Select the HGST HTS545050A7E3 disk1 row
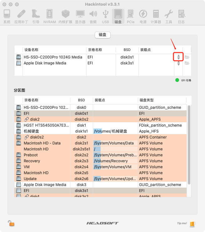Image resolution: width=205 pixels, height=232 pixels. coord(101,125)
